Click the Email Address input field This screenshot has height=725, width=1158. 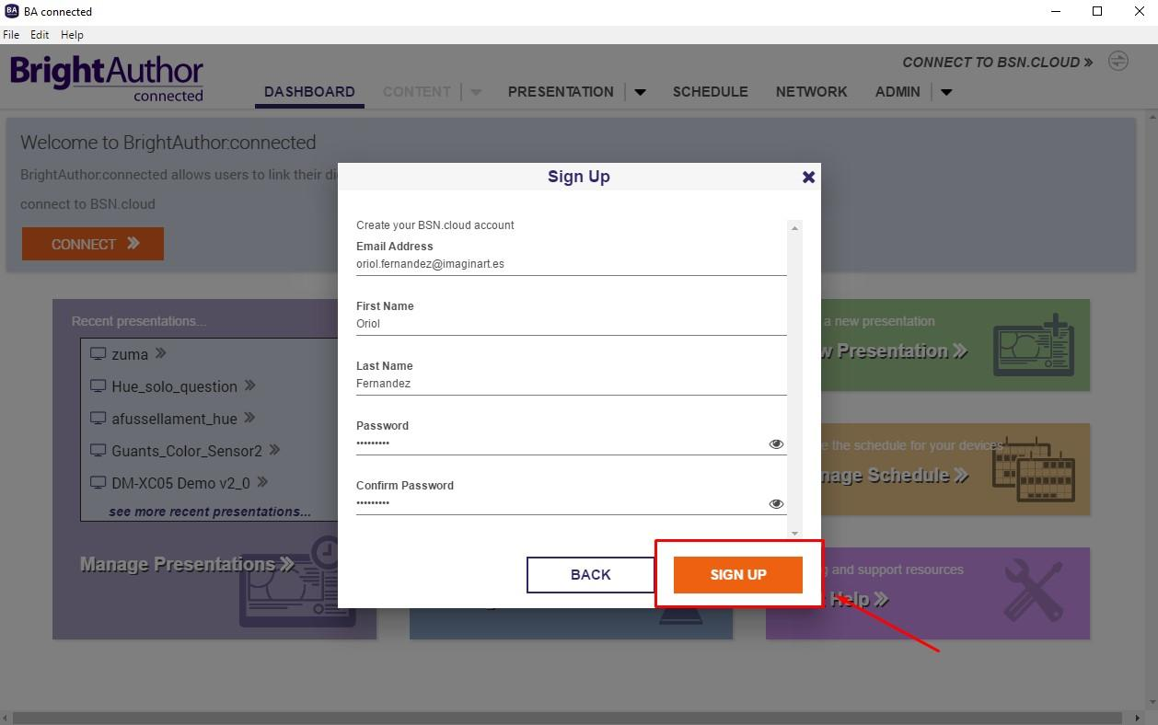pos(571,264)
